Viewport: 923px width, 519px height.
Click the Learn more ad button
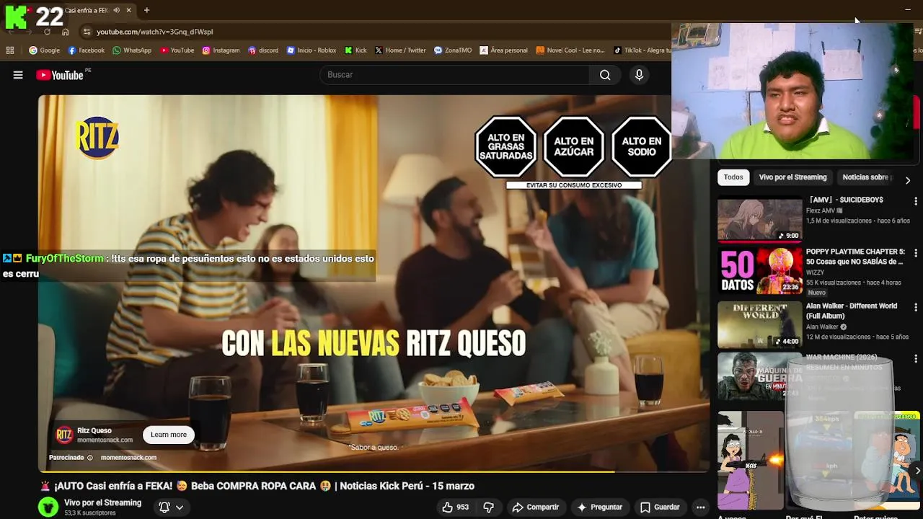(169, 435)
